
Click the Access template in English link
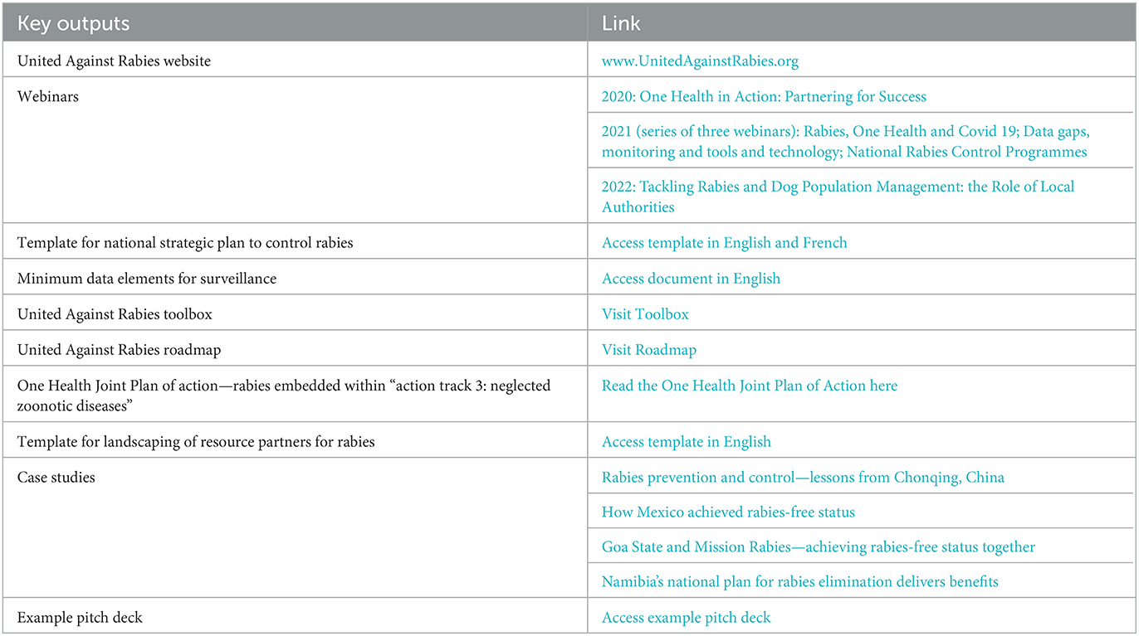click(687, 442)
